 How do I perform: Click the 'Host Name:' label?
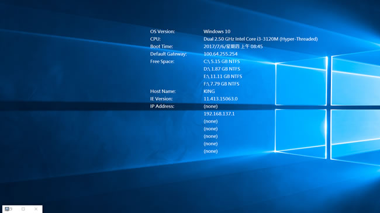tap(163, 92)
